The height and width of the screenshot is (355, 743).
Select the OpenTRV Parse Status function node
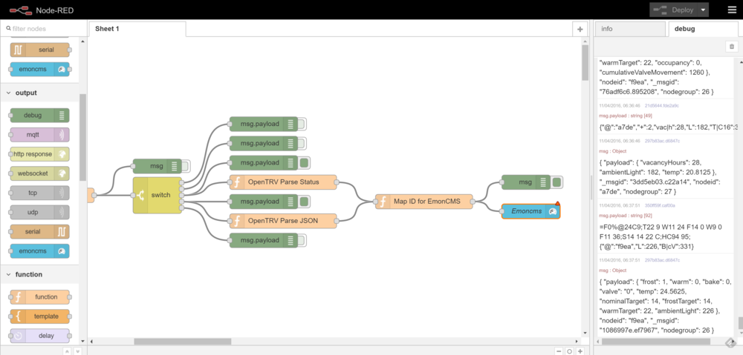[x=283, y=182]
